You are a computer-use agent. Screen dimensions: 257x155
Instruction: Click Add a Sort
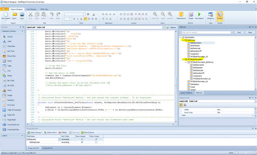[x=51, y=133]
